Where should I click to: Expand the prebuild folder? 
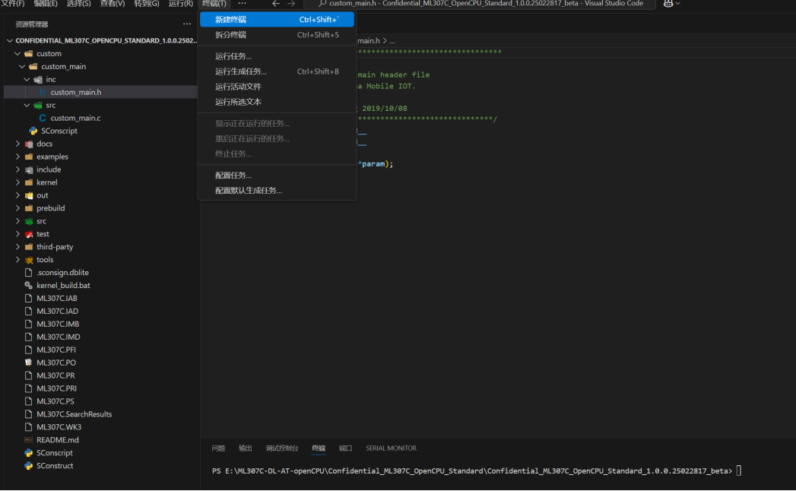pyautogui.click(x=17, y=208)
